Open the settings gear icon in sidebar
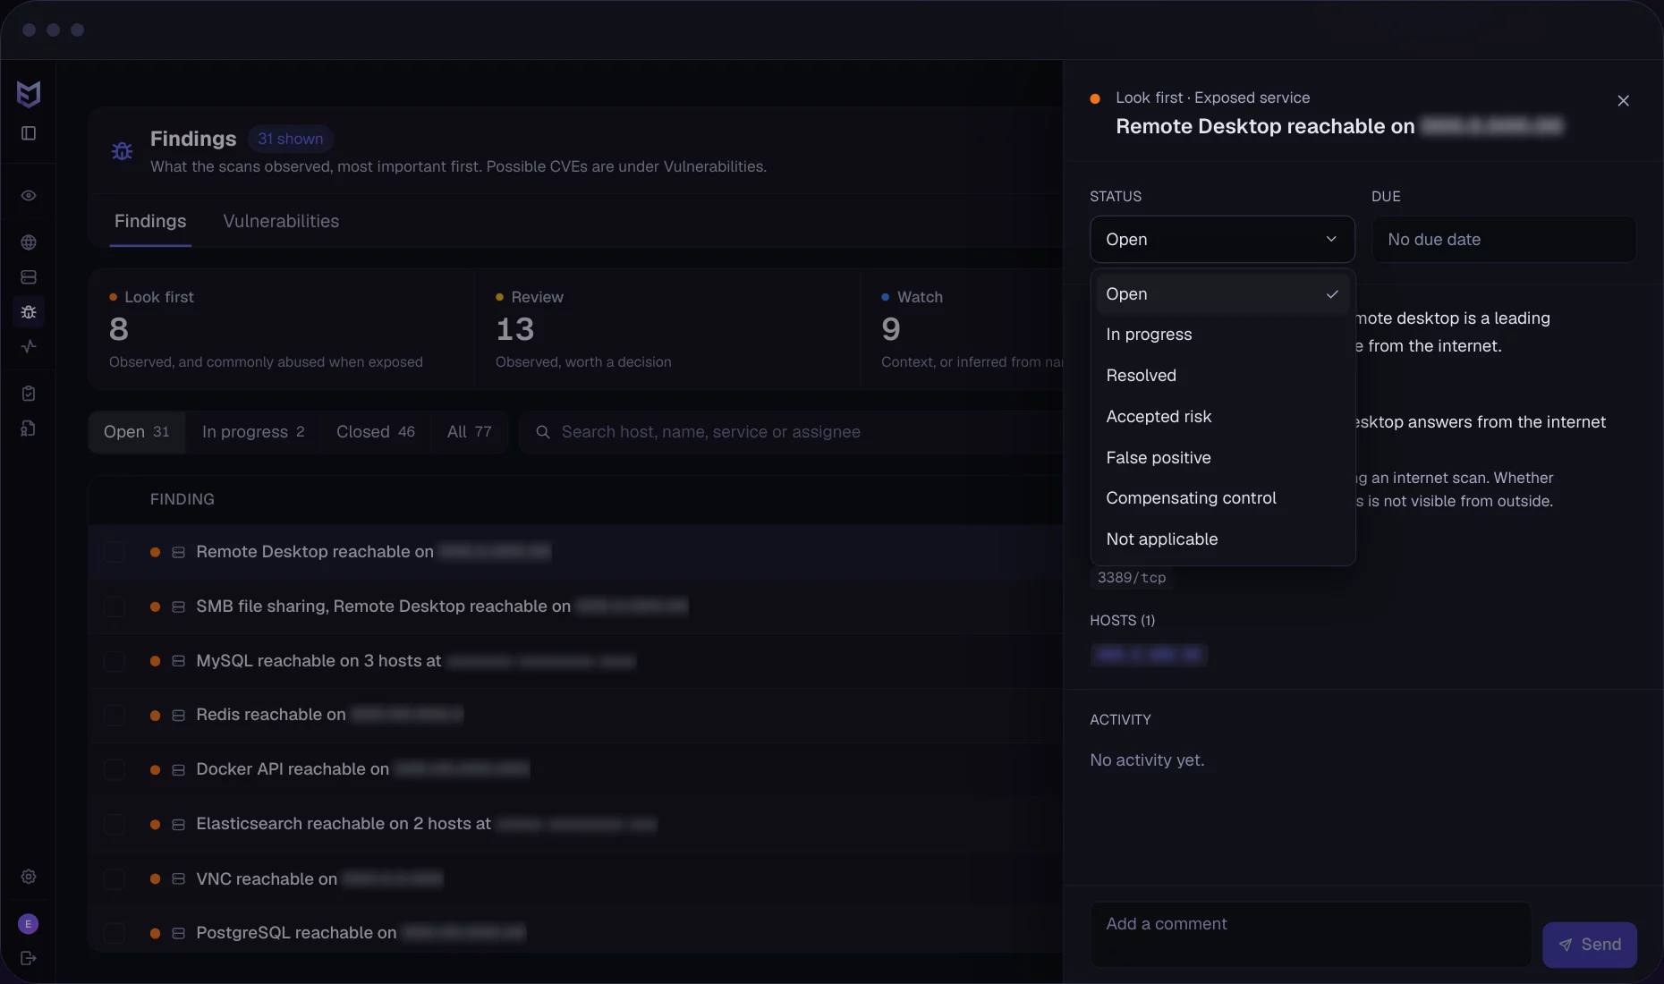 pos(29,877)
